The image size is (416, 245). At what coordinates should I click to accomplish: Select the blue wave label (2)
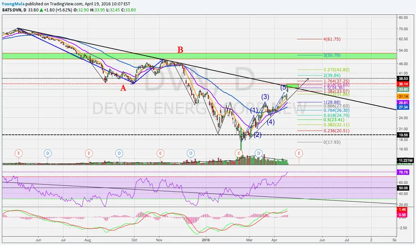[x=258, y=135]
